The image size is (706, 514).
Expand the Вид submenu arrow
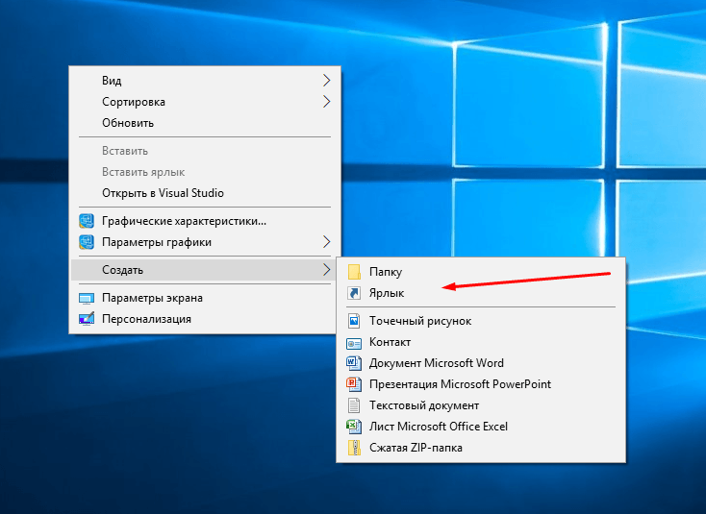326,81
